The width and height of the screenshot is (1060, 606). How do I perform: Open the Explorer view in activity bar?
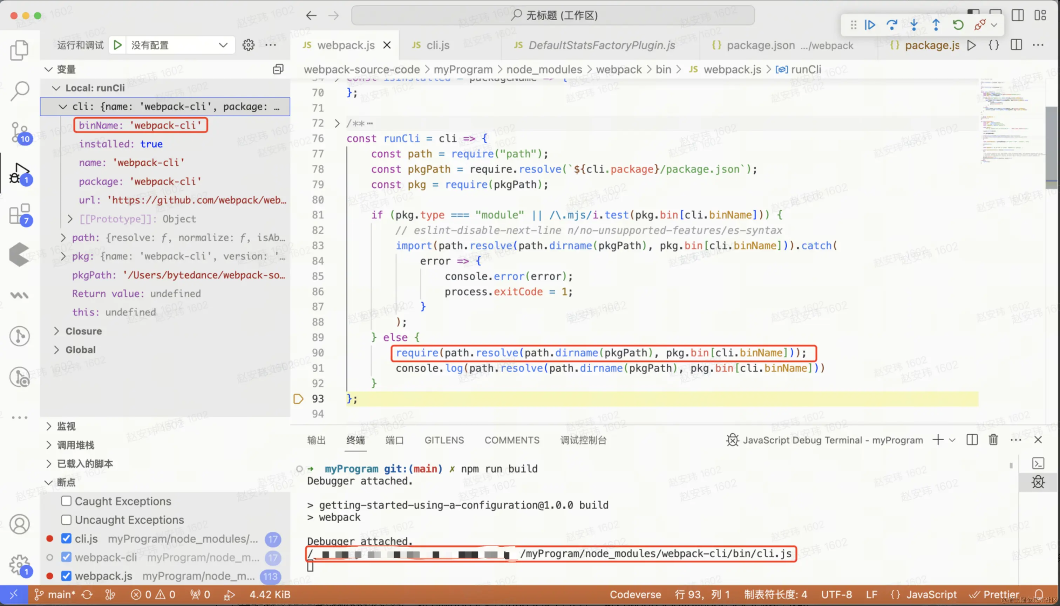[19, 50]
